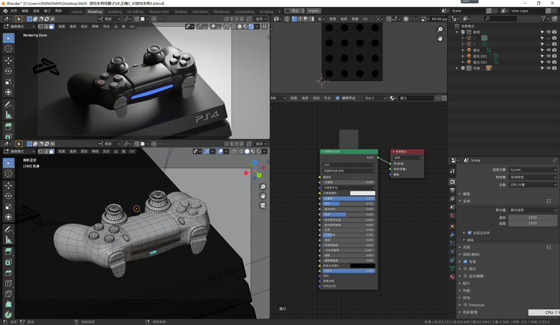The height and width of the screenshot is (325, 560).
Task: Click the pan hand icon in image editor
Action: click(440, 39)
